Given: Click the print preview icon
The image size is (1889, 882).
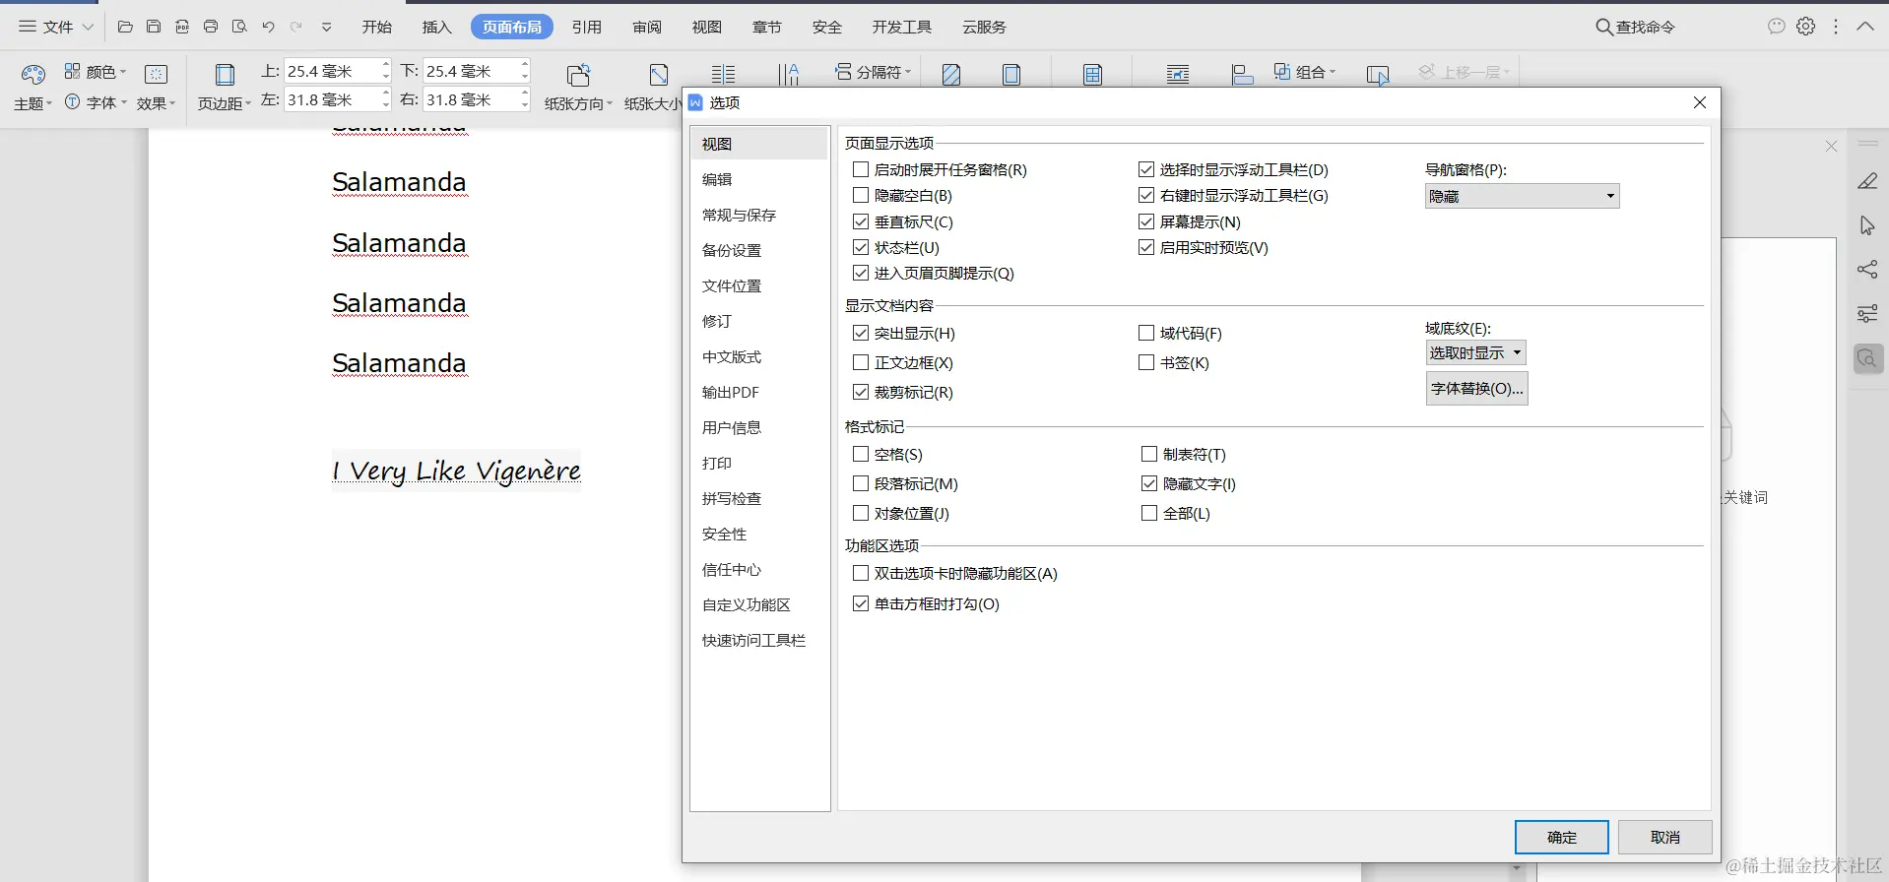Looking at the screenshot, I should pyautogui.click(x=239, y=27).
